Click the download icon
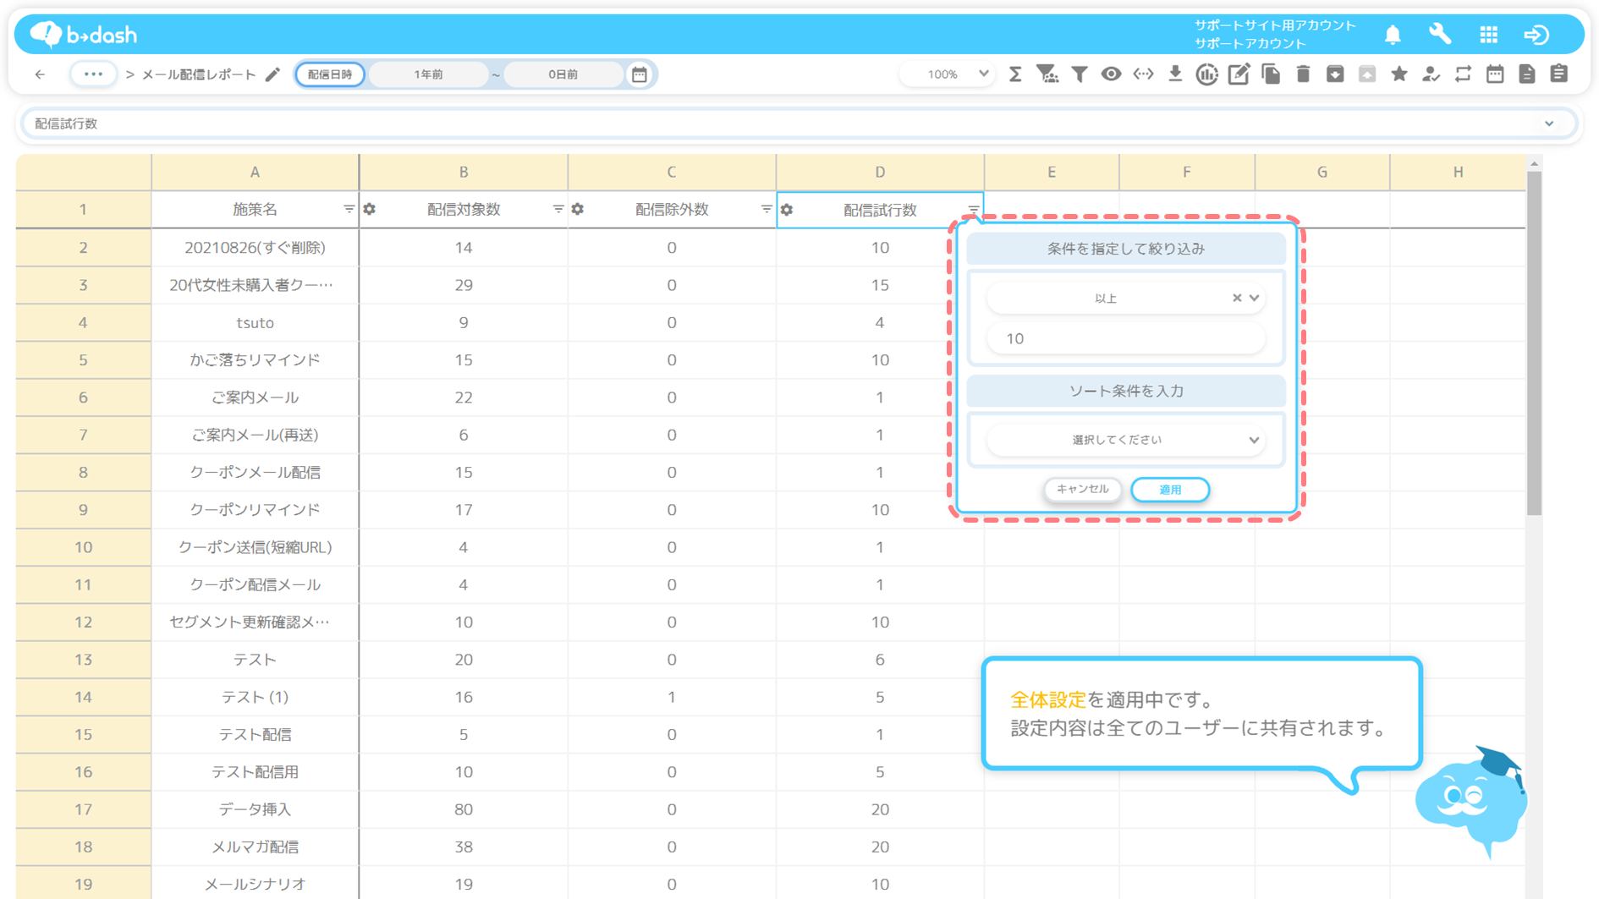Screen dimensions: 1599x899 point(1175,74)
